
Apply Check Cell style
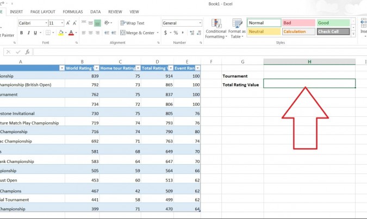pos(333,32)
